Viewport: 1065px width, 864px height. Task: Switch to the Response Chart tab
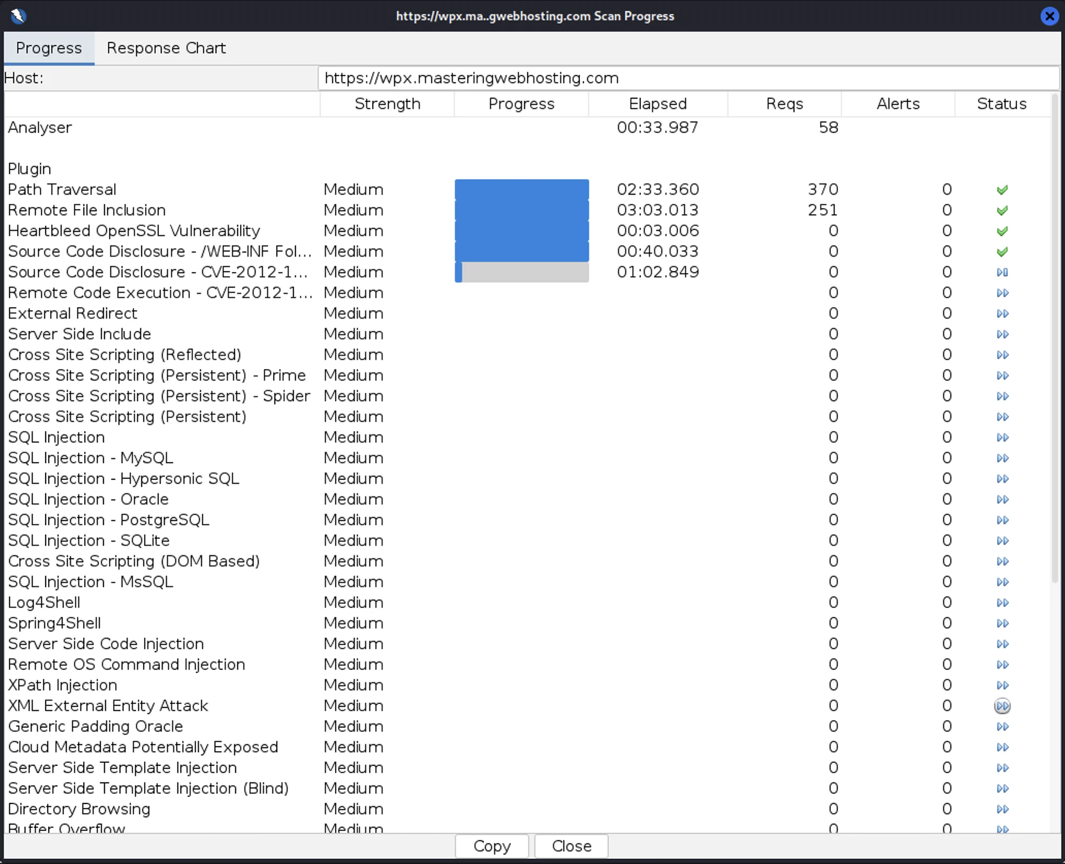166,48
